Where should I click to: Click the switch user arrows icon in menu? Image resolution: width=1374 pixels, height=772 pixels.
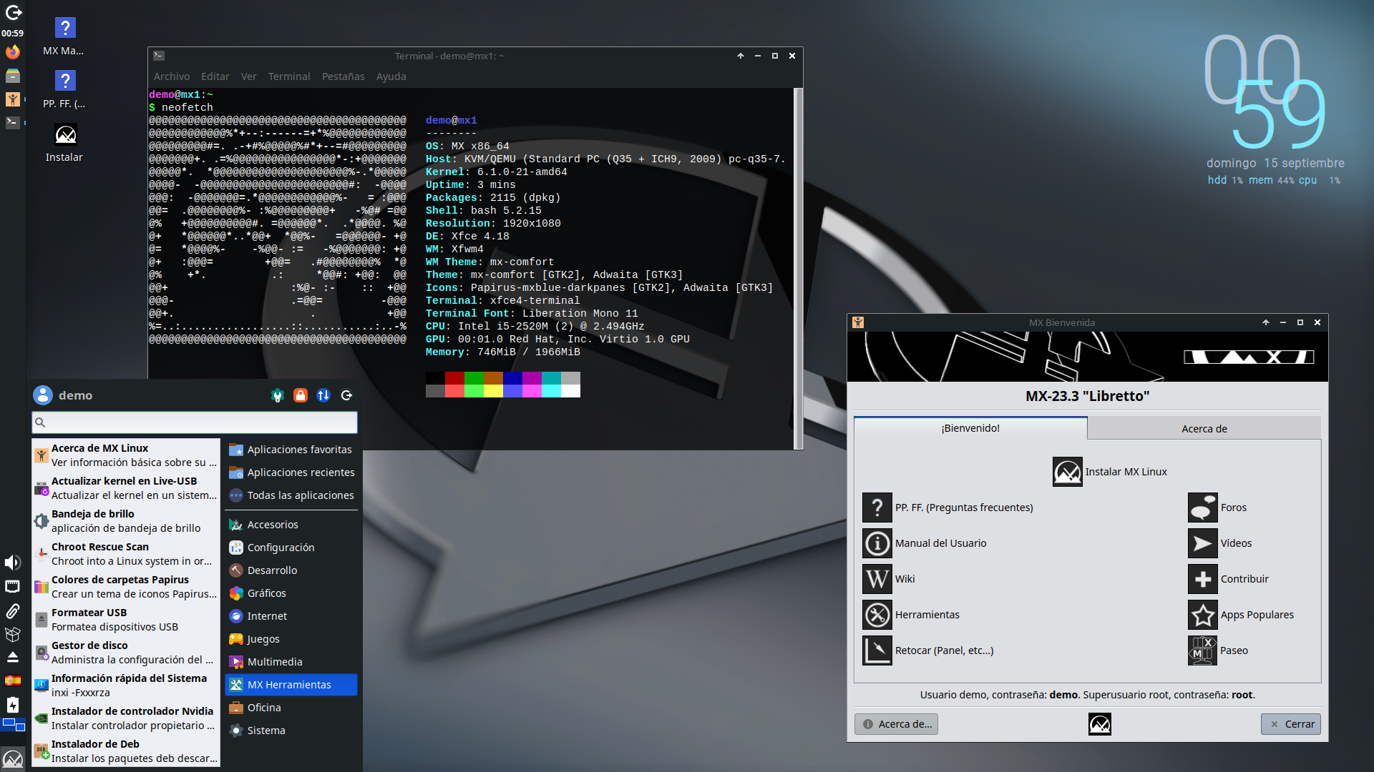(323, 395)
